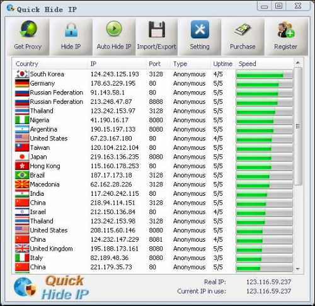
Task: Click the Hide IP padlock icon
Action: tap(71, 30)
